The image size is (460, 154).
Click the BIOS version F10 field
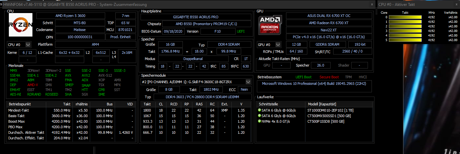[217, 31]
